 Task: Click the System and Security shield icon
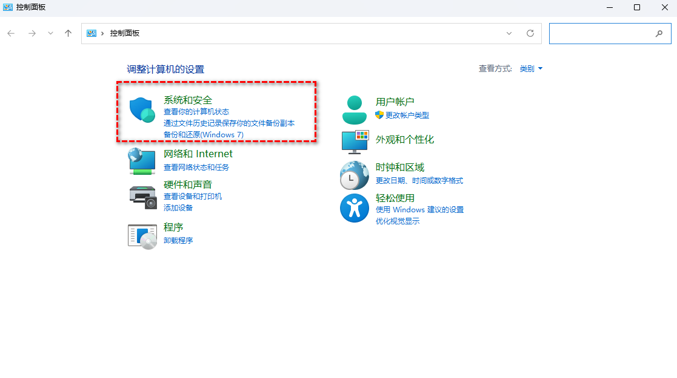(142, 110)
